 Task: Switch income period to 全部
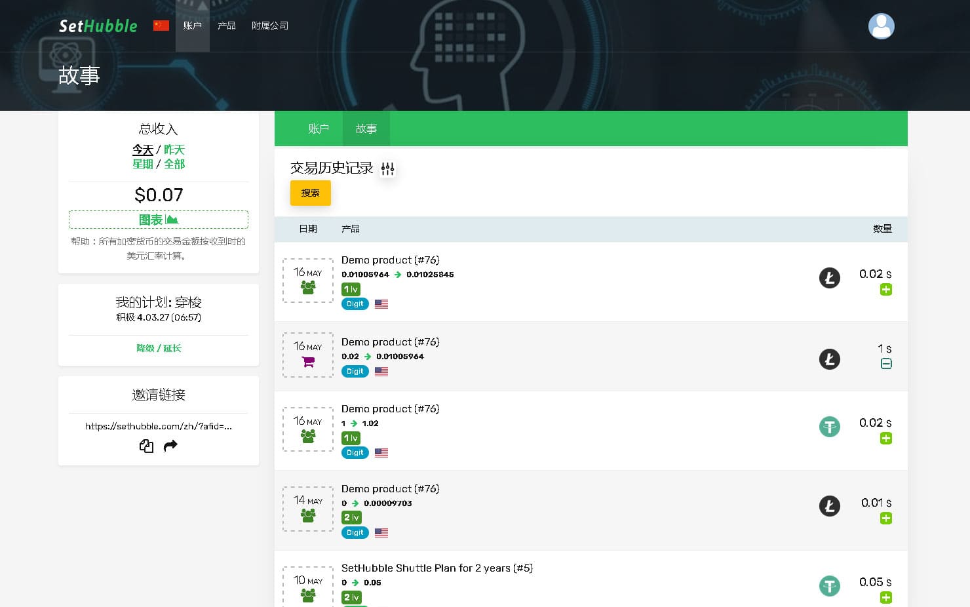tap(174, 164)
